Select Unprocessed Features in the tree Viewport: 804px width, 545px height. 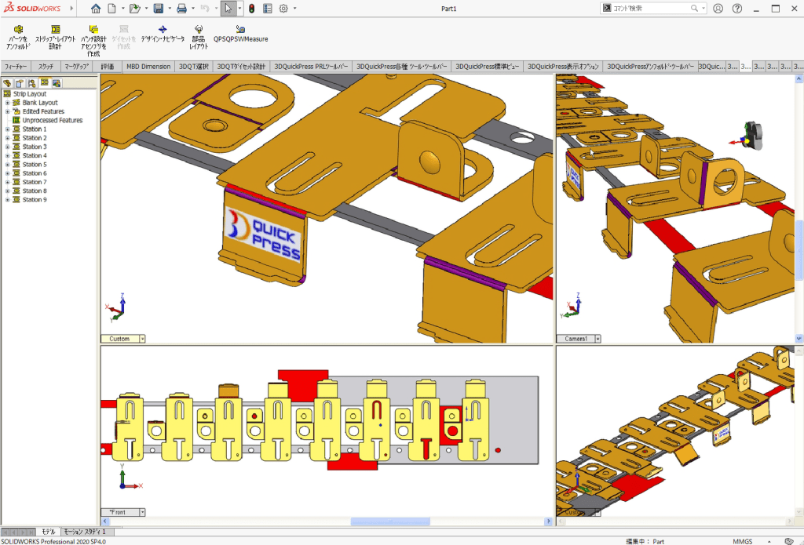52,121
